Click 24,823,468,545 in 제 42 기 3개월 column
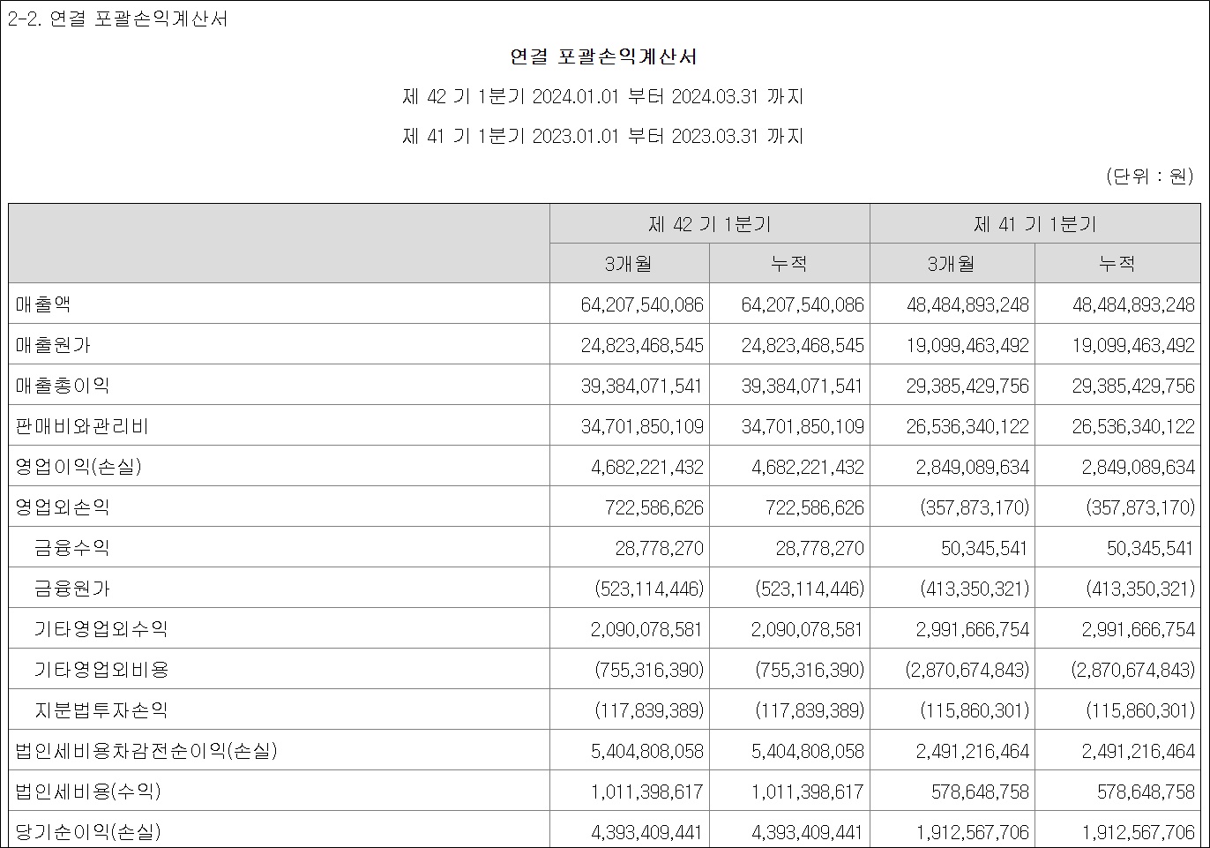Screen dimensions: 1210x848 click(642, 345)
